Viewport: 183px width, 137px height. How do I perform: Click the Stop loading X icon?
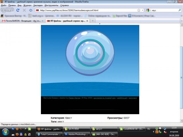24,10
